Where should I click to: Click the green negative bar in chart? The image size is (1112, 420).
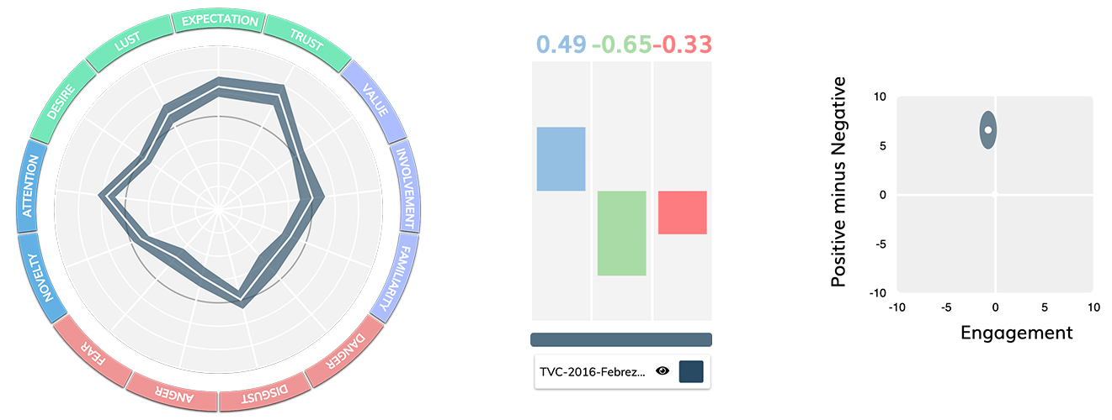[621, 233]
